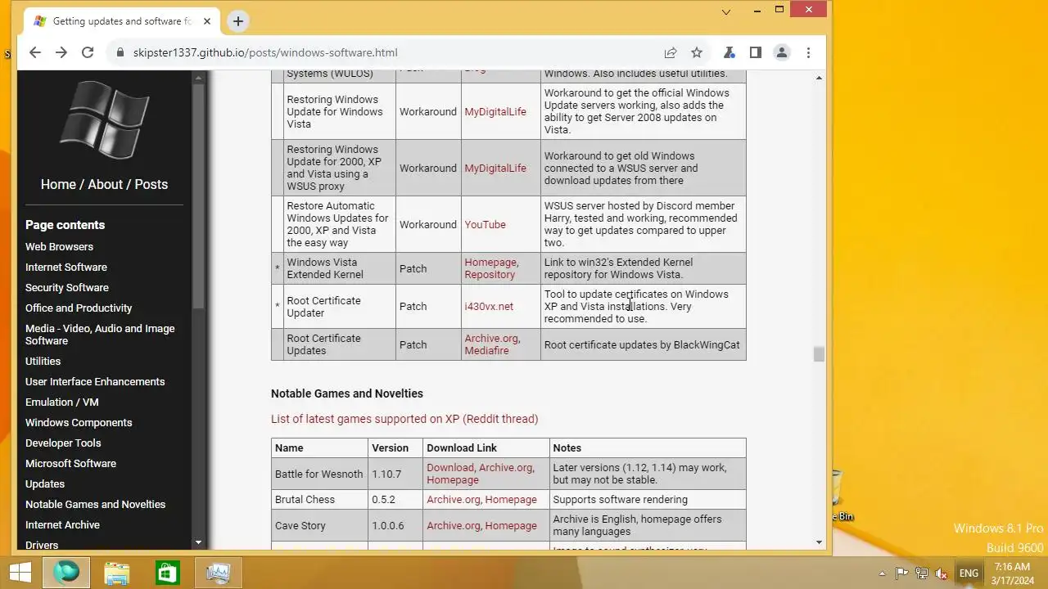The image size is (1048, 589).
Task: Open the Home link in the sidebar
Action: (x=58, y=184)
